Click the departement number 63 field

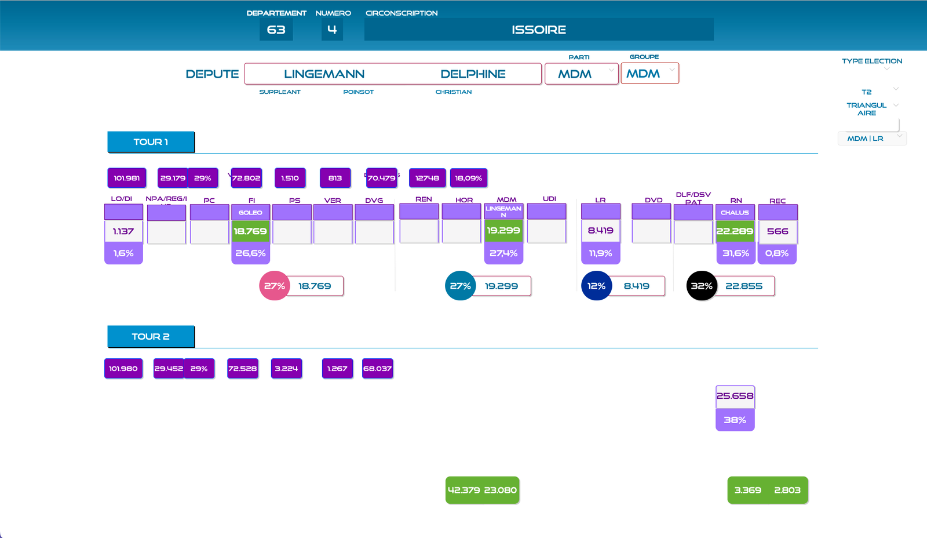click(276, 30)
